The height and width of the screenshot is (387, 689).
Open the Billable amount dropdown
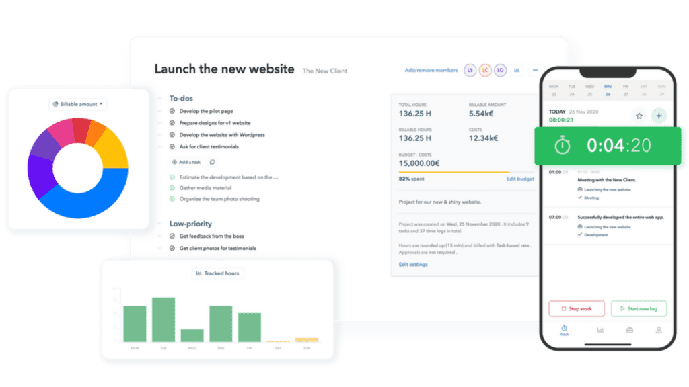78,104
